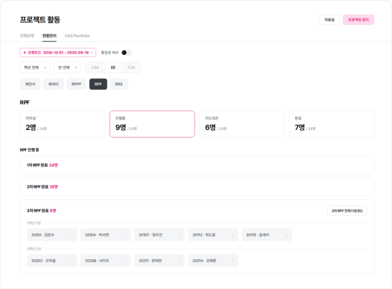Screen dimensions: 392x289
Task: Expand the 학년 전체 dropdown
Action: (x=35, y=67)
